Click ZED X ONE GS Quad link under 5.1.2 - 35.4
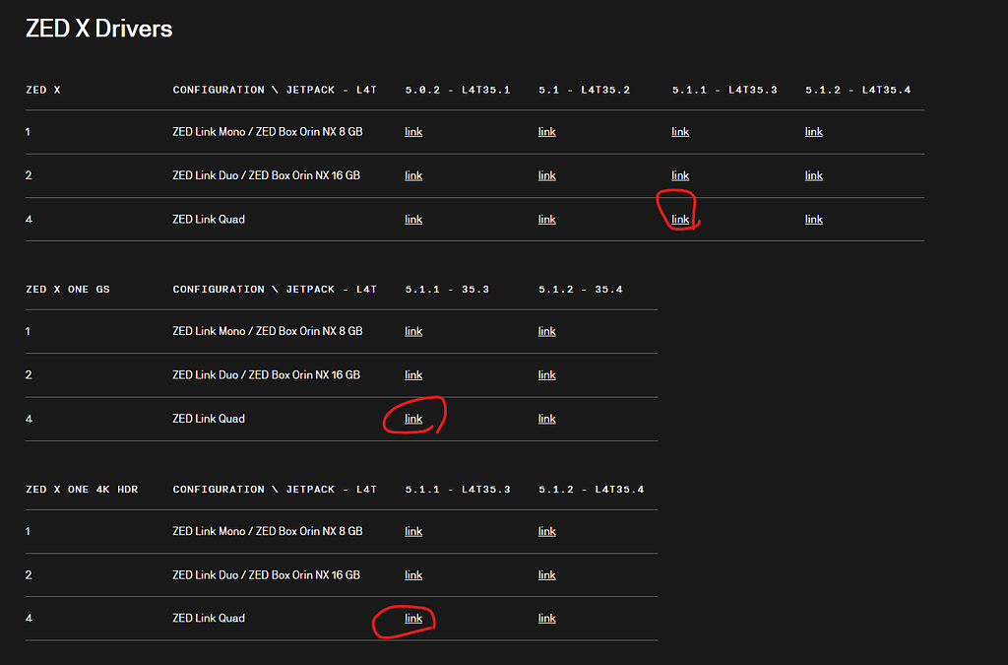The height and width of the screenshot is (665, 1008). [x=546, y=418]
